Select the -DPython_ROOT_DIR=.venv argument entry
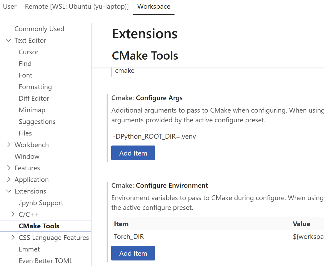Viewport: 324px width, 266px height. click(154, 137)
